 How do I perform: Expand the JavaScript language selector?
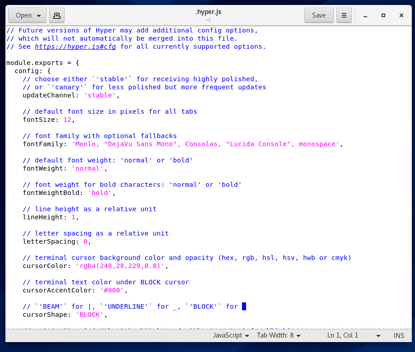231,335
